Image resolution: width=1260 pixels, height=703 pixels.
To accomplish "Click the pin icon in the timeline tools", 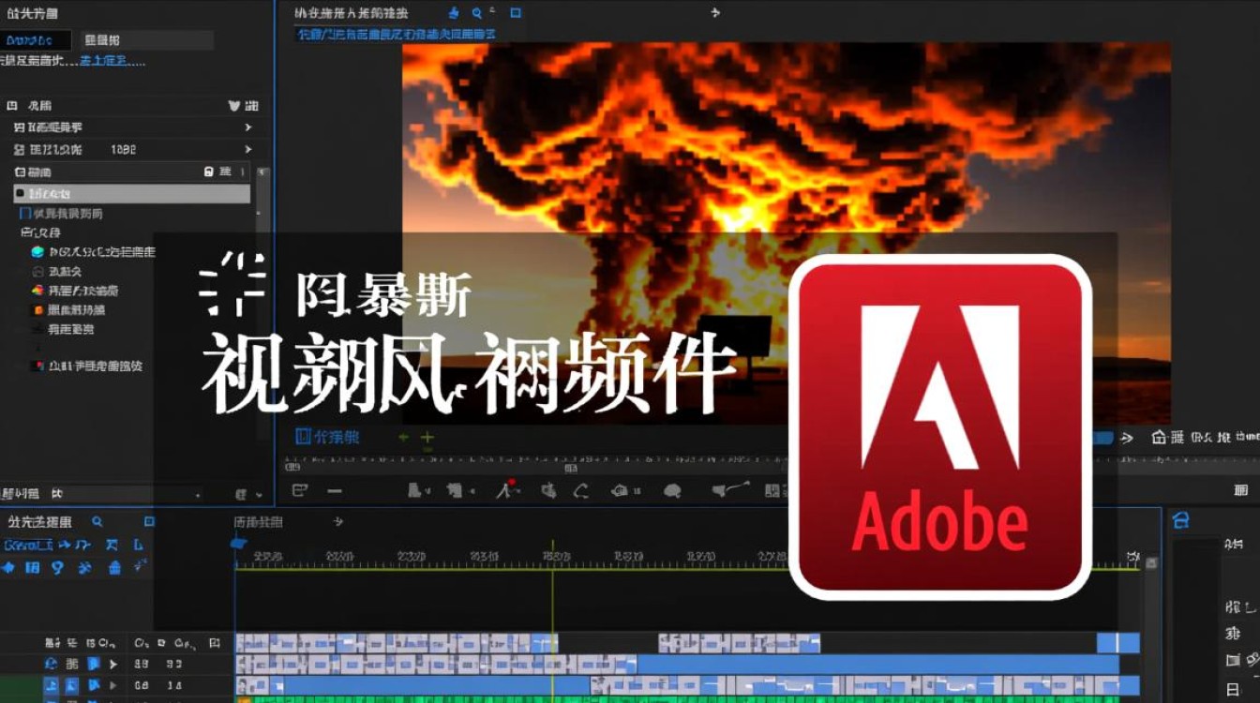I will pyautogui.click(x=56, y=567).
